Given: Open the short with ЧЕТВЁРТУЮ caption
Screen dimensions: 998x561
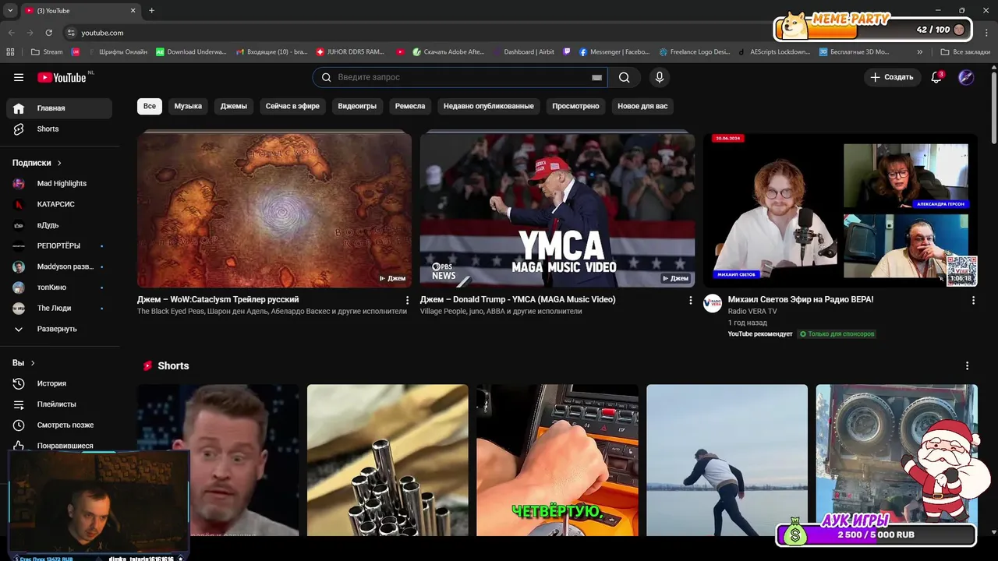Looking at the screenshot, I should coord(557,460).
